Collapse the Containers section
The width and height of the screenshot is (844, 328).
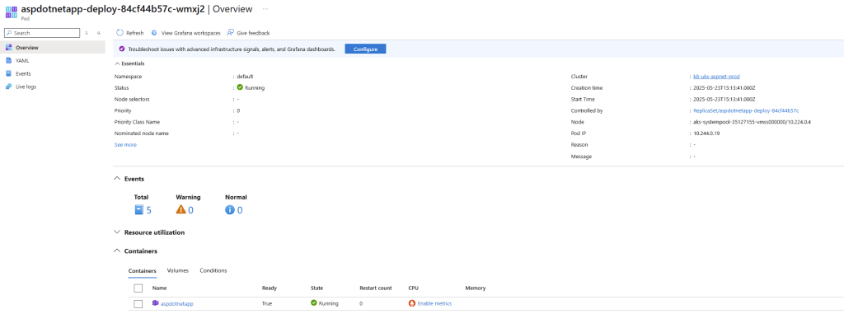coord(117,251)
